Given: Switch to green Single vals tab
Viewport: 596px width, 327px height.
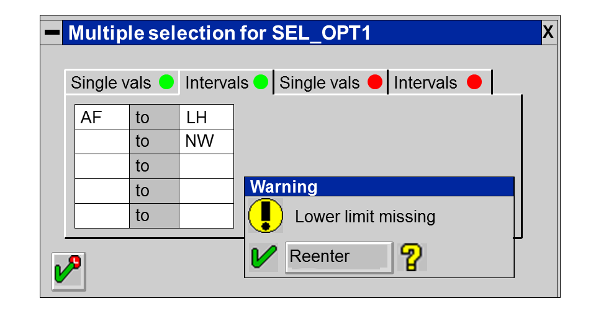Looking at the screenshot, I should tap(122, 82).
